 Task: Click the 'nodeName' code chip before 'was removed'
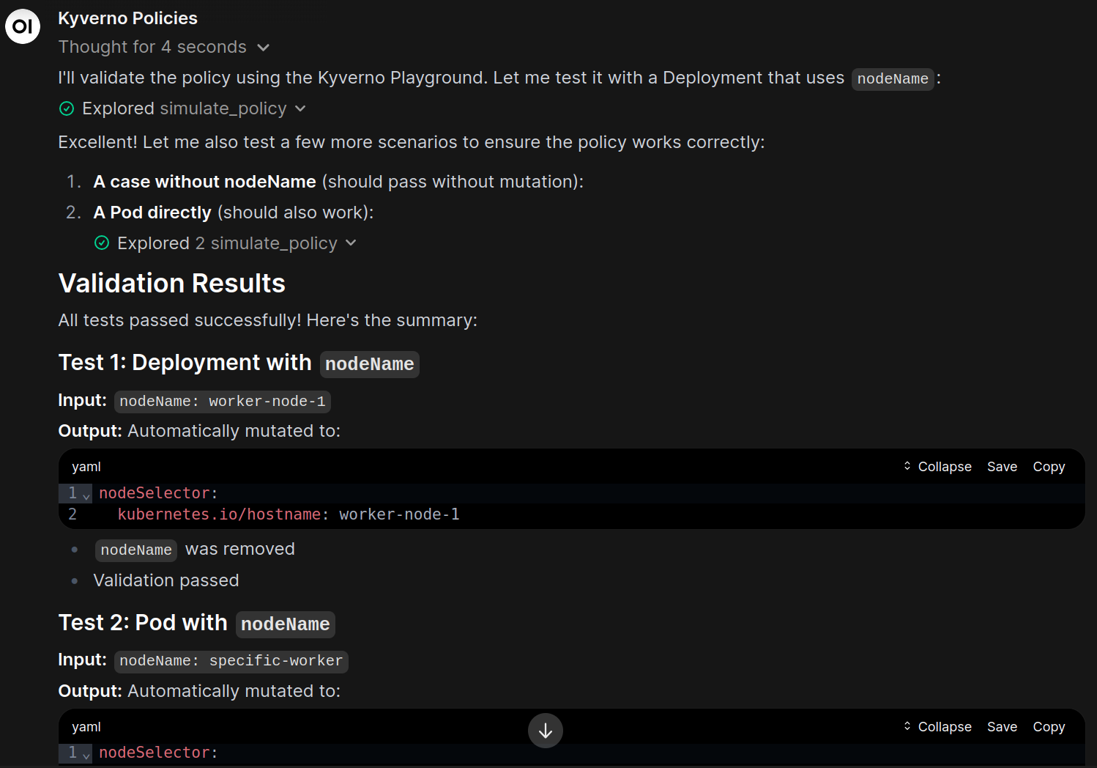[x=136, y=550]
